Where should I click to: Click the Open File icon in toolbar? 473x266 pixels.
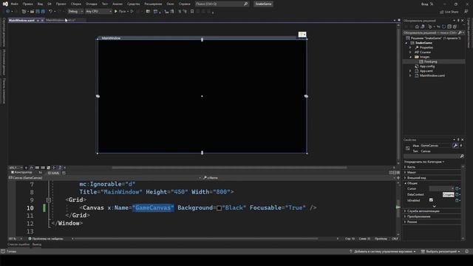pos(32,11)
